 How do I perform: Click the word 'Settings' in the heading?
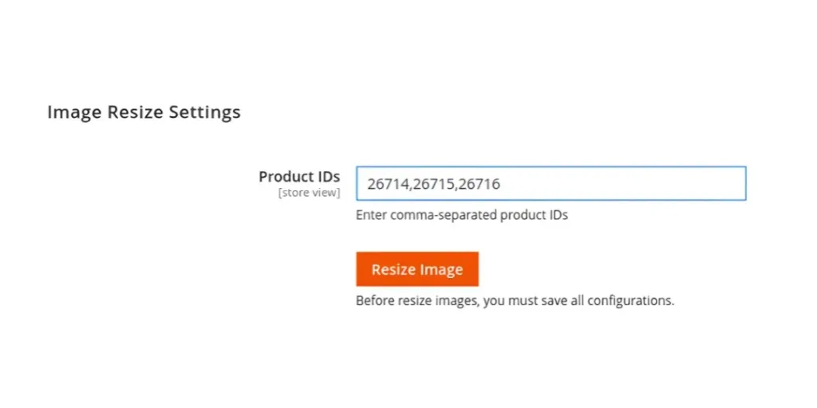click(204, 112)
